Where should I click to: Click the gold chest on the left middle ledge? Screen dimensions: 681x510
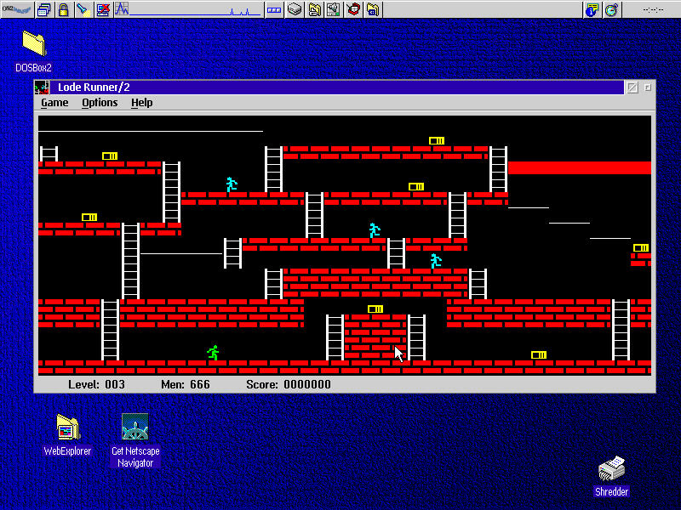89,218
